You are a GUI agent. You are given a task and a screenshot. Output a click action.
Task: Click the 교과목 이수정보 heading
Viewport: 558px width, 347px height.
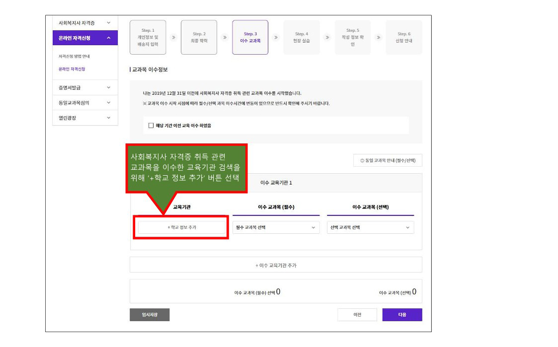[x=150, y=69]
